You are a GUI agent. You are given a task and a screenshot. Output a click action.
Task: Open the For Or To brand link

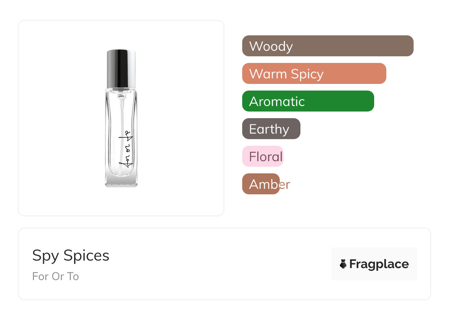click(x=55, y=276)
